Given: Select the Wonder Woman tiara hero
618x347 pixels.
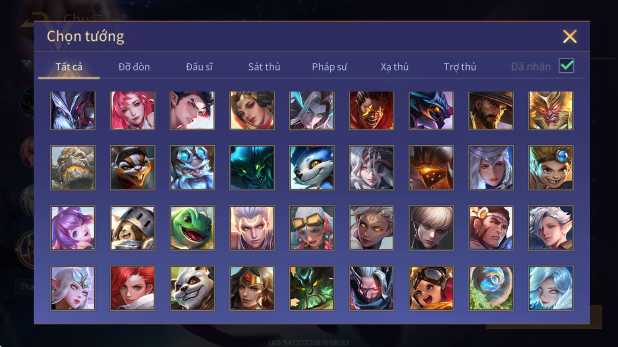Looking at the screenshot, I should pyautogui.click(x=252, y=288).
